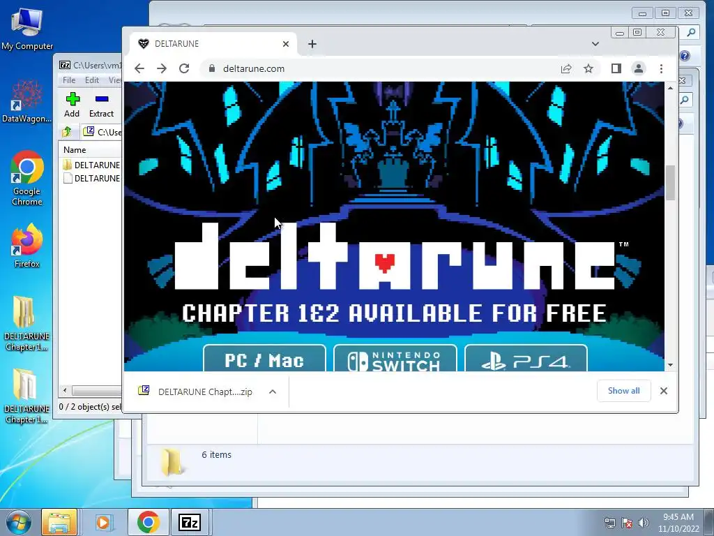
Task: Open a new Chrome tab
Action: coord(312,44)
